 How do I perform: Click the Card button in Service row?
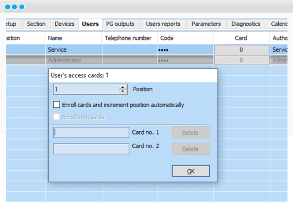tap(241, 49)
